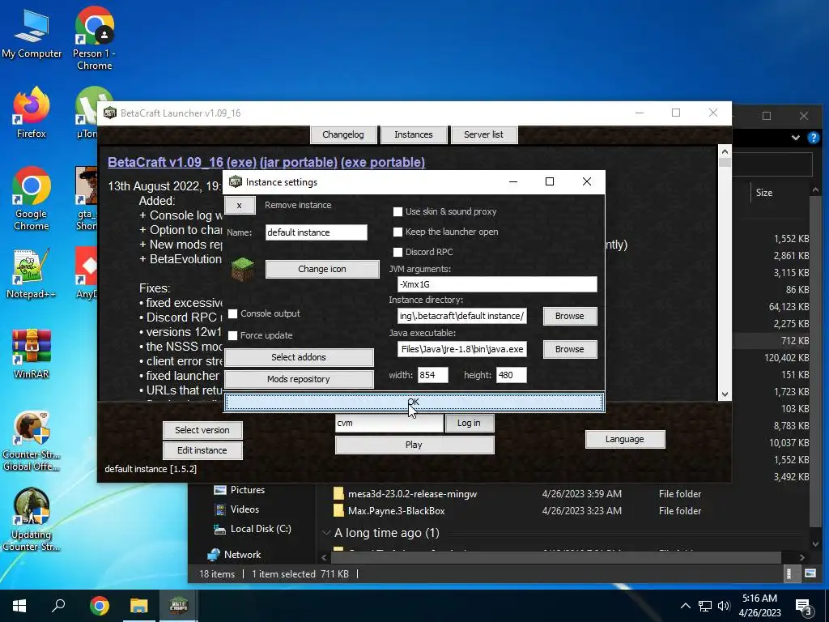Image resolution: width=829 pixels, height=622 pixels.
Task: Click the Play button
Action: tap(414, 445)
